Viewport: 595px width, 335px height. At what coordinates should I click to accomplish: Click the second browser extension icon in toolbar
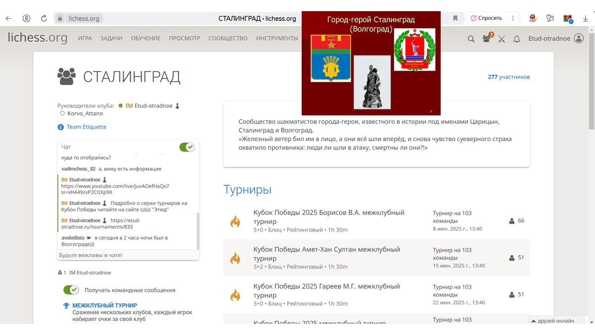click(x=550, y=18)
